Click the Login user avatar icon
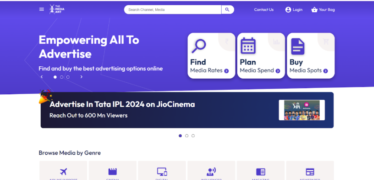Viewport: 374px width, 180px height. (x=288, y=10)
